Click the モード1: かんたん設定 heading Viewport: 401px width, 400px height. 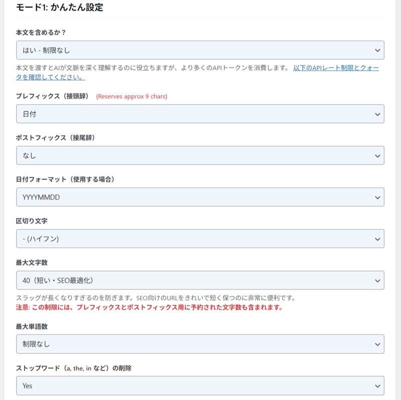click(60, 7)
